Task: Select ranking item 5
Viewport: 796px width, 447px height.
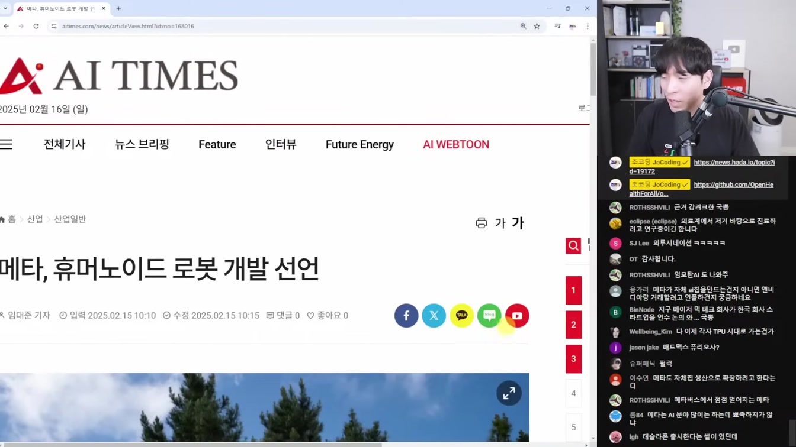Action: tap(573, 427)
